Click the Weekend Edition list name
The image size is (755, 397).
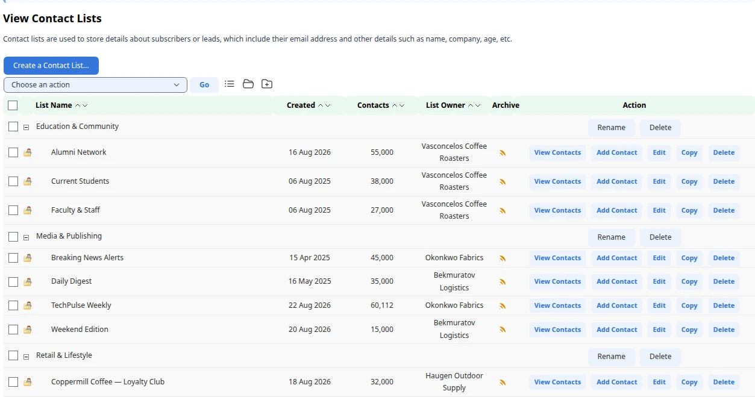(80, 330)
